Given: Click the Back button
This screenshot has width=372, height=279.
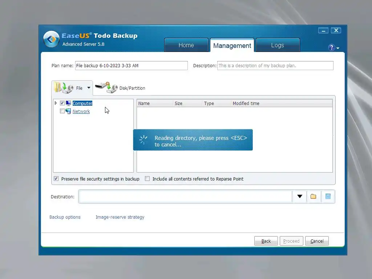Looking at the screenshot, I should point(266,241).
